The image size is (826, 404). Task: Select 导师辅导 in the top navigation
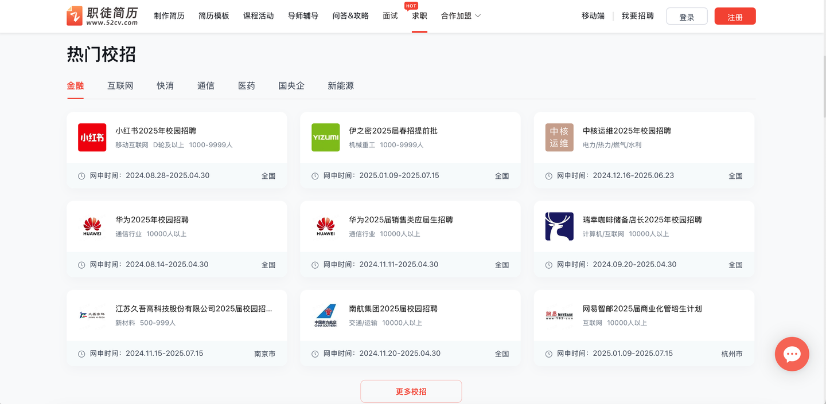pyautogui.click(x=303, y=16)
